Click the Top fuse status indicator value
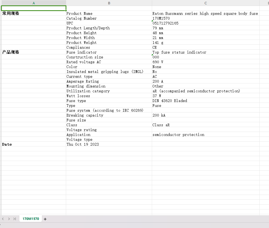Image resolution: width=269 pixels, height=228 pixels. [206, 52]
